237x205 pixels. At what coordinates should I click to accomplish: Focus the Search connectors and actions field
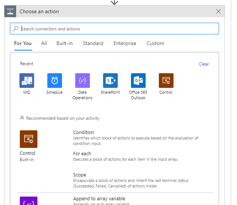pyautogui.click(x=114, y=29)
